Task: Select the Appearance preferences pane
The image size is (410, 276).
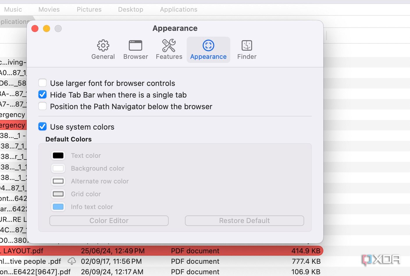Action: coord(208,50)
